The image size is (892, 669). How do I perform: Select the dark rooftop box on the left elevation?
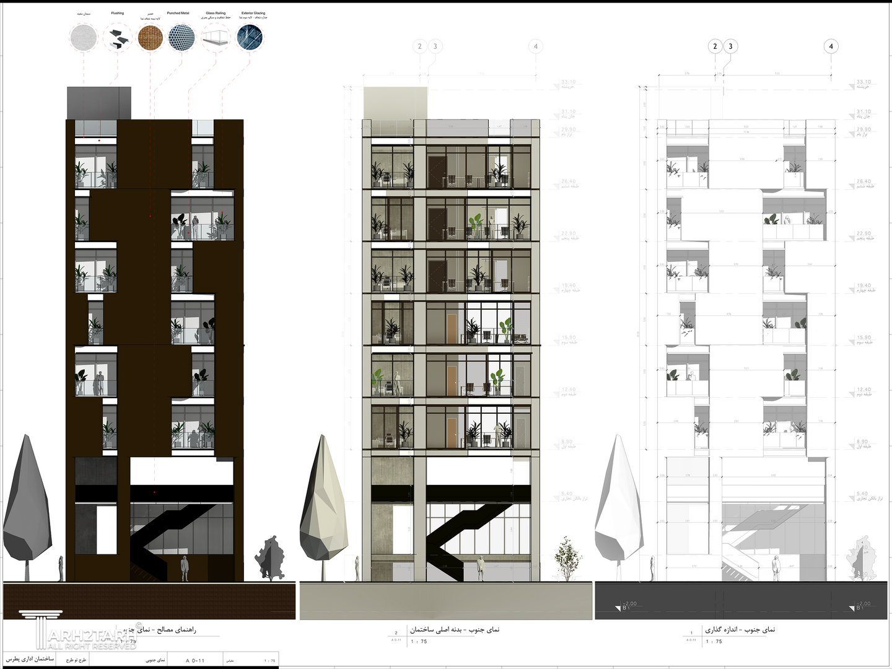99,102
